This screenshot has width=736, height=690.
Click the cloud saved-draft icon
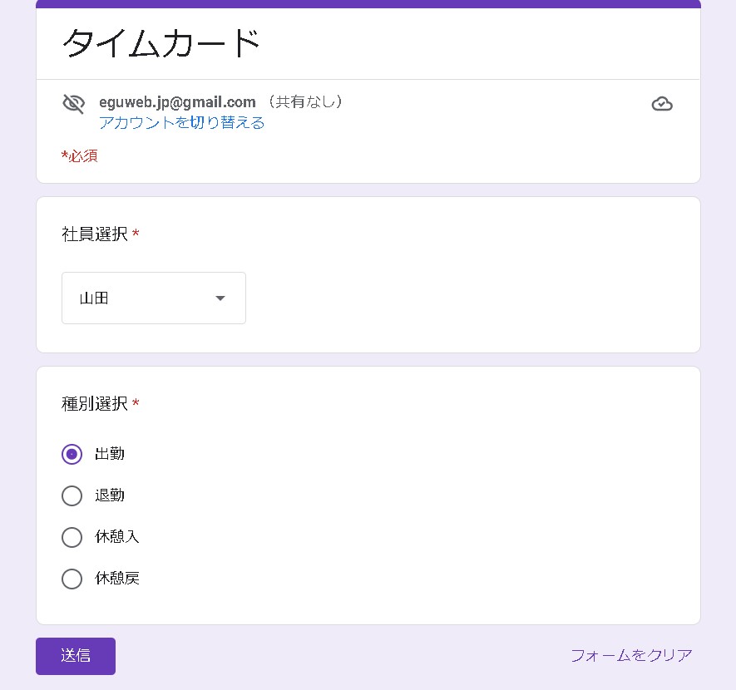(662, 104)
